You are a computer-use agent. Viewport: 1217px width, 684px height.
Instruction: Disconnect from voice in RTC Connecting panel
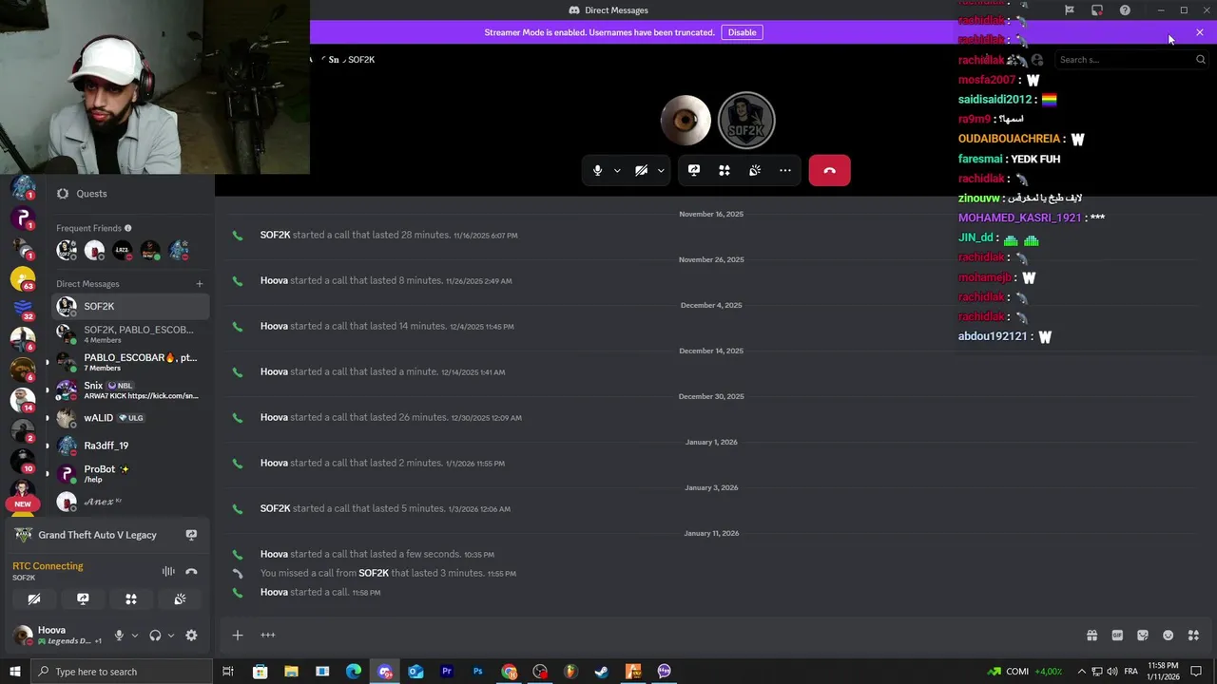(191, 571)
